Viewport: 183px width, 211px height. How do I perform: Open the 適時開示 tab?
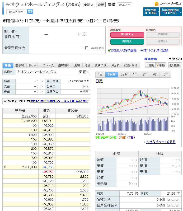64,65
